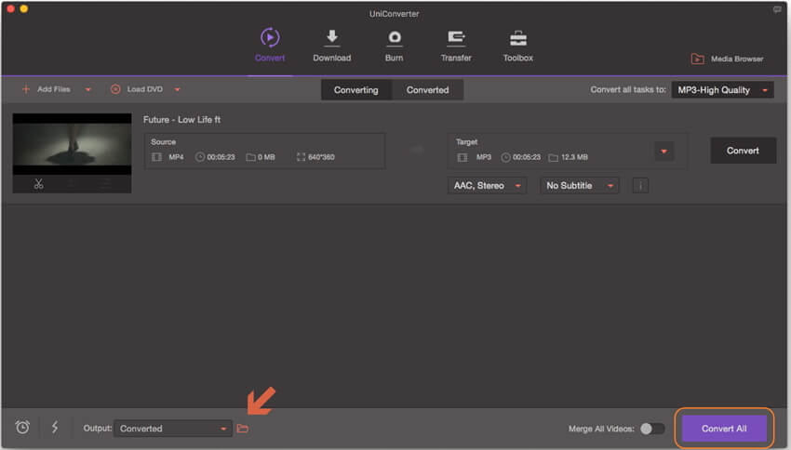
Task: Click the target MP3 format icon
Action: (x=463, y=157)
